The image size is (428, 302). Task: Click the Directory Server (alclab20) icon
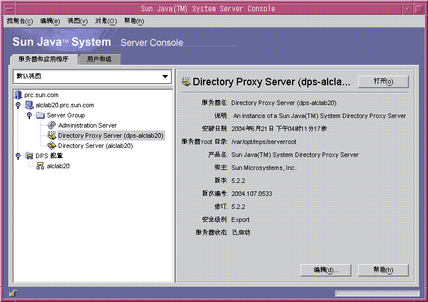51,146
